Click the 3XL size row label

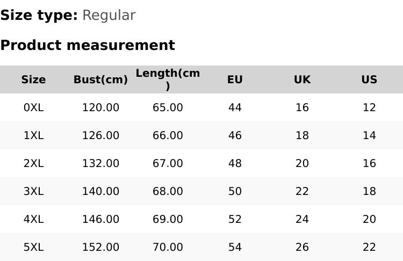[x=33, y=191]
